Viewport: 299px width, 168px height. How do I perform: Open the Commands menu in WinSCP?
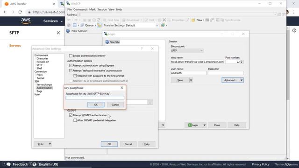80,9
